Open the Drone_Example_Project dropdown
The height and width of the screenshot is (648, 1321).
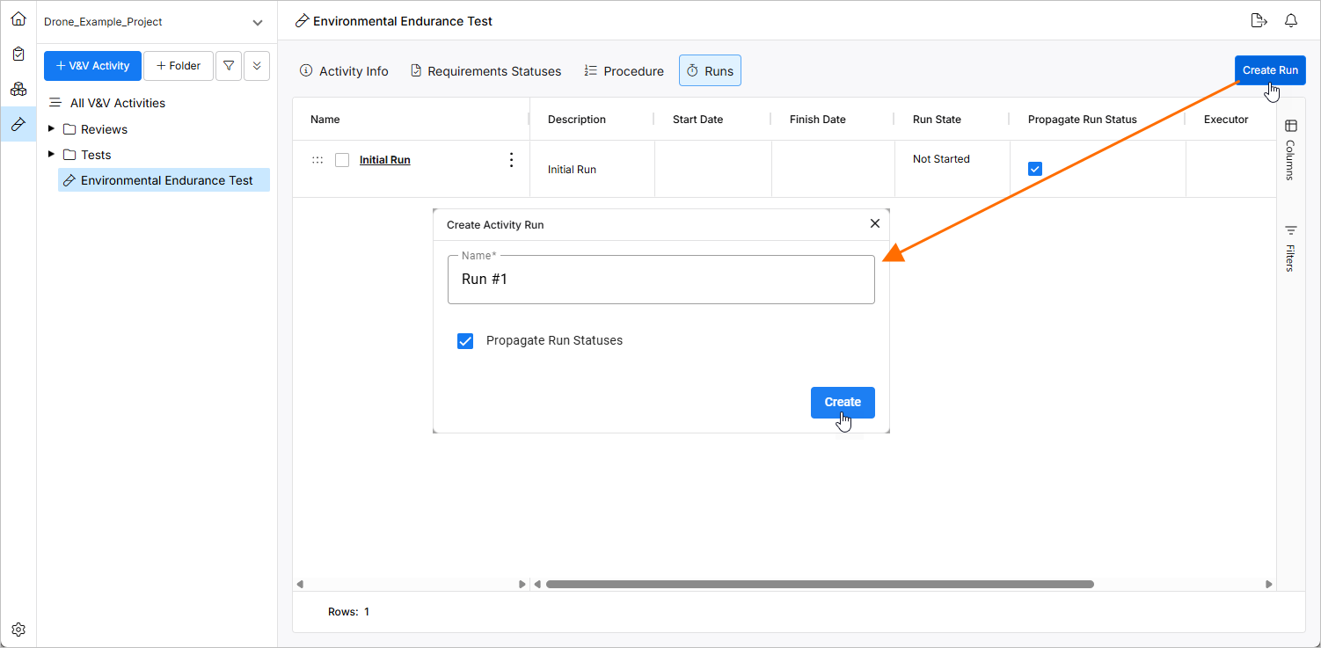pos(257,22)
